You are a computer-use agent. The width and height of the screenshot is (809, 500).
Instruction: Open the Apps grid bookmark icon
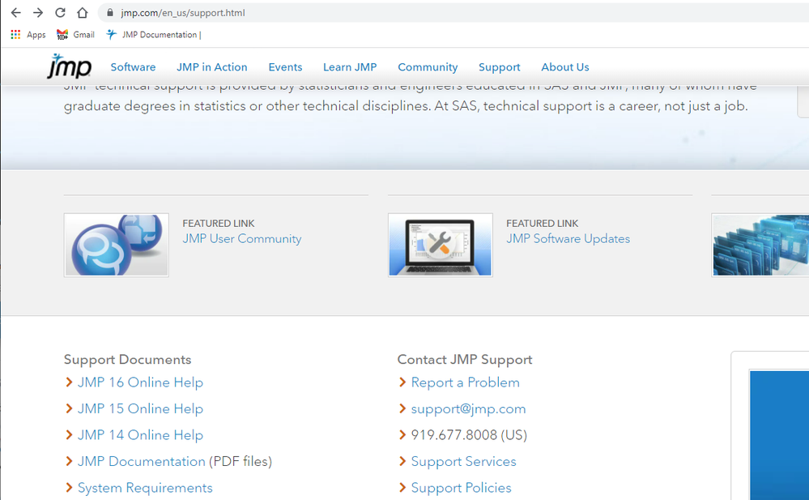click(x=15, y=35)
